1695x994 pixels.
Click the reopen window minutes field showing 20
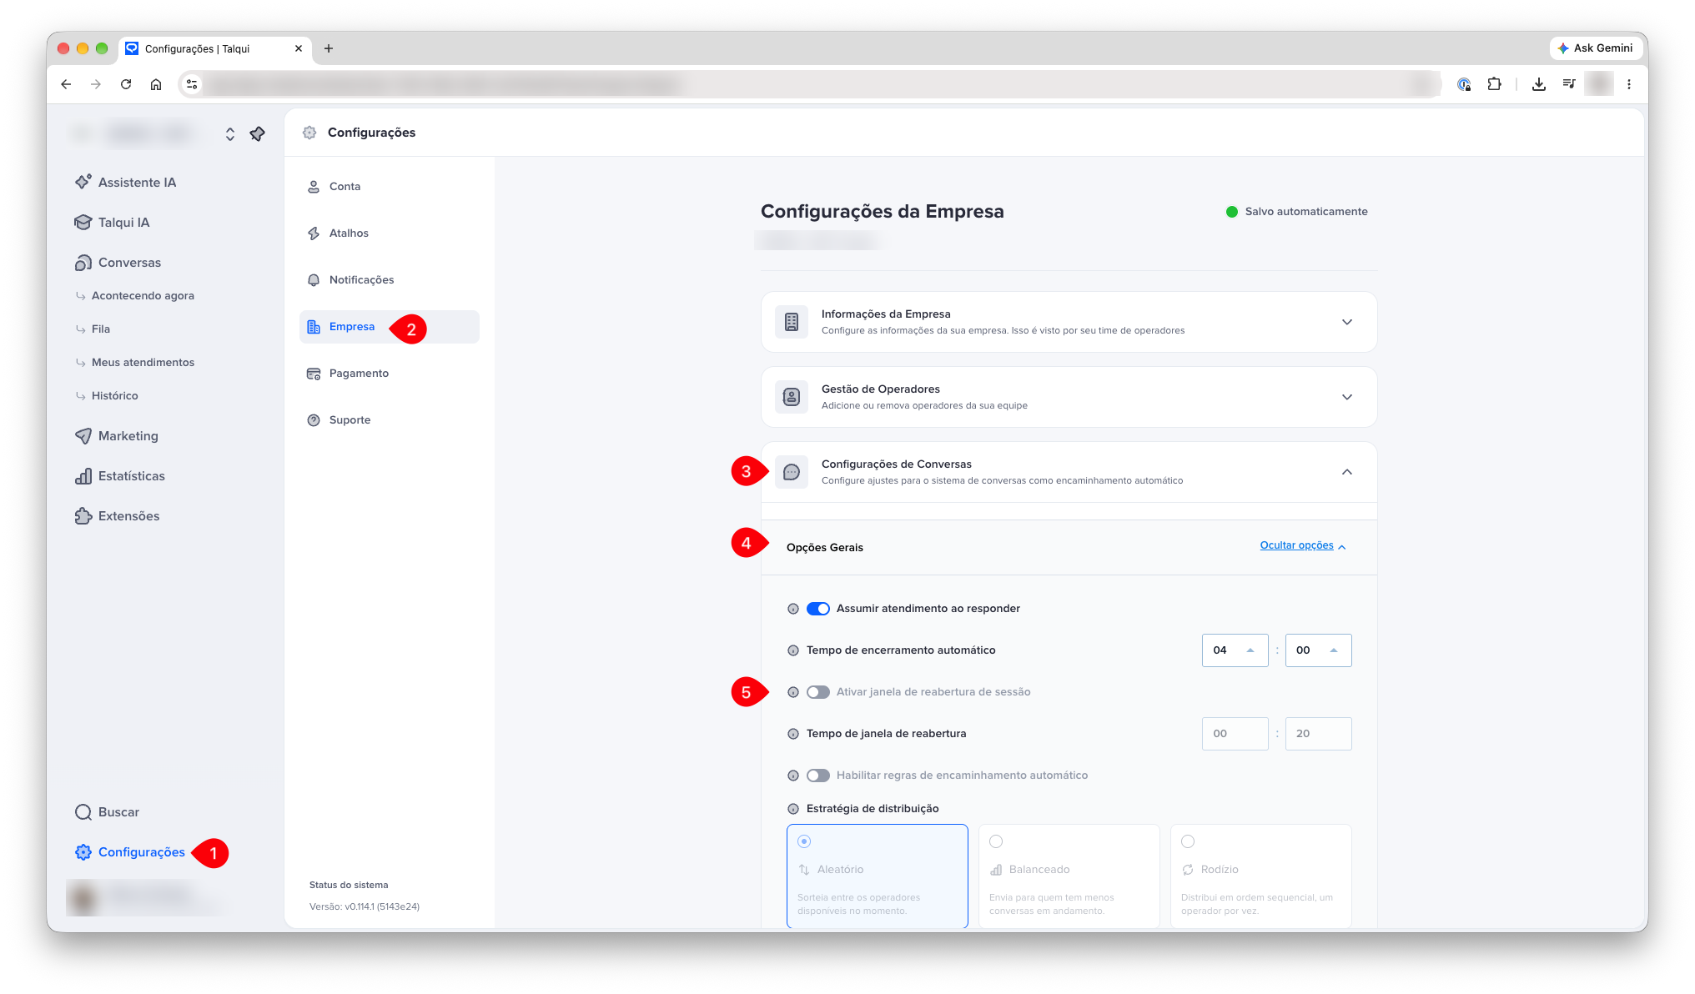1318,734
